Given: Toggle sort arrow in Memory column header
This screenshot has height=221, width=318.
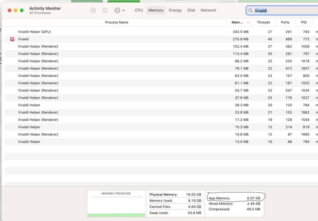Looking at the screenshot, I should click(248, 23).
